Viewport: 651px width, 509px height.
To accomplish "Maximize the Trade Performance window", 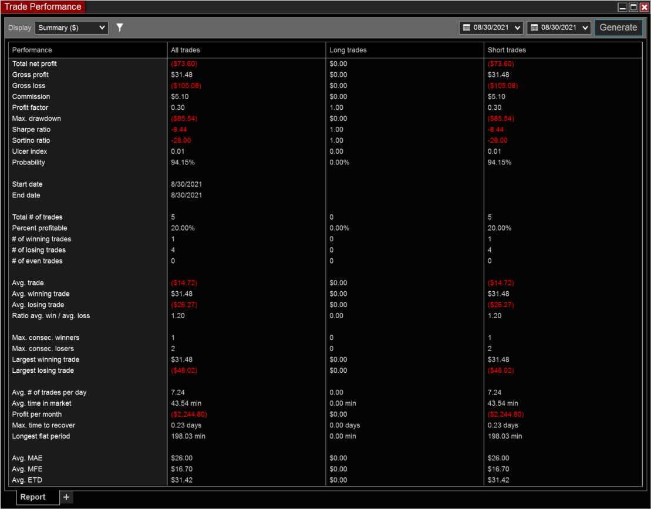I will click(633, 7).
